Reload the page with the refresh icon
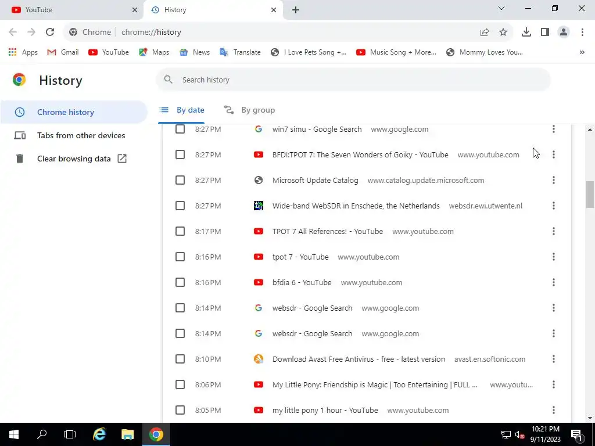Screen dimensions: 595x446 pos(50,33)
